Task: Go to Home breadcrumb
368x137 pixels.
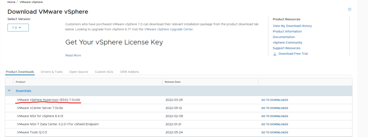Action: click(11, 2)
